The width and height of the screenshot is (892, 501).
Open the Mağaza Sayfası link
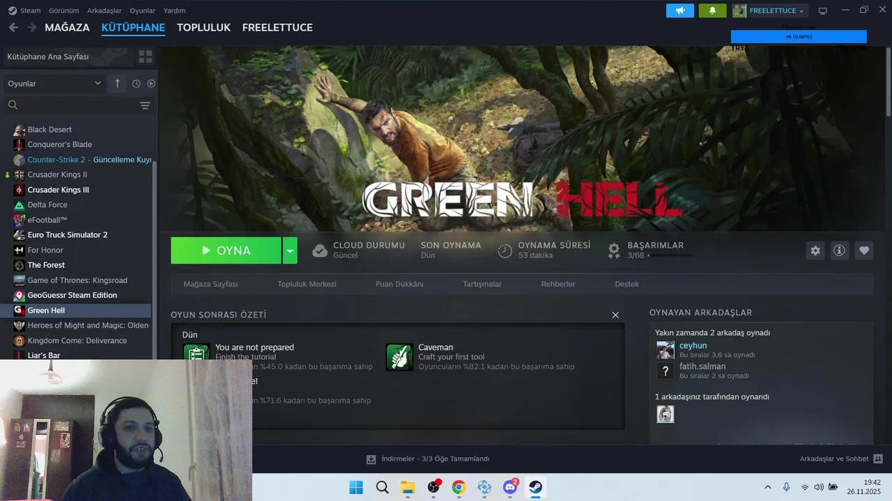210,284
